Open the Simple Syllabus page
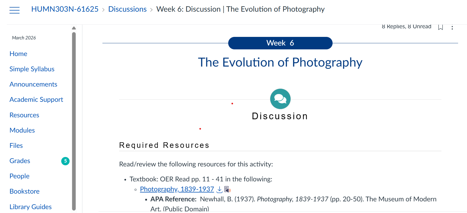467x213 pixels. coord(32,69)
